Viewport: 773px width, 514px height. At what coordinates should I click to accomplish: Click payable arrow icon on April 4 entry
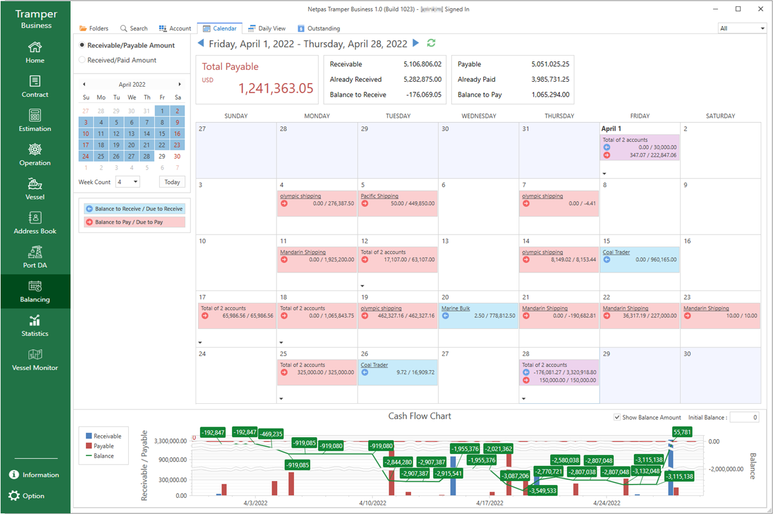(x=284, y=203)
